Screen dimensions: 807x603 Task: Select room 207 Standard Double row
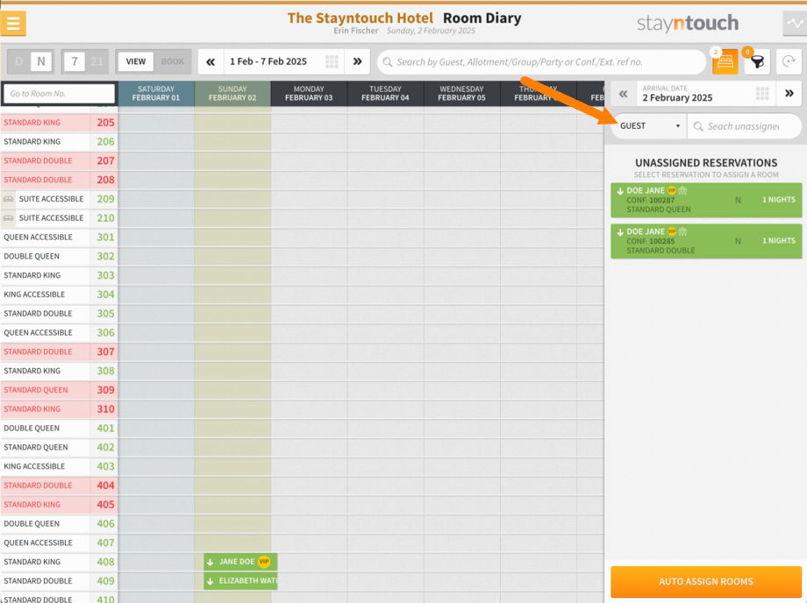pos(59,160)
